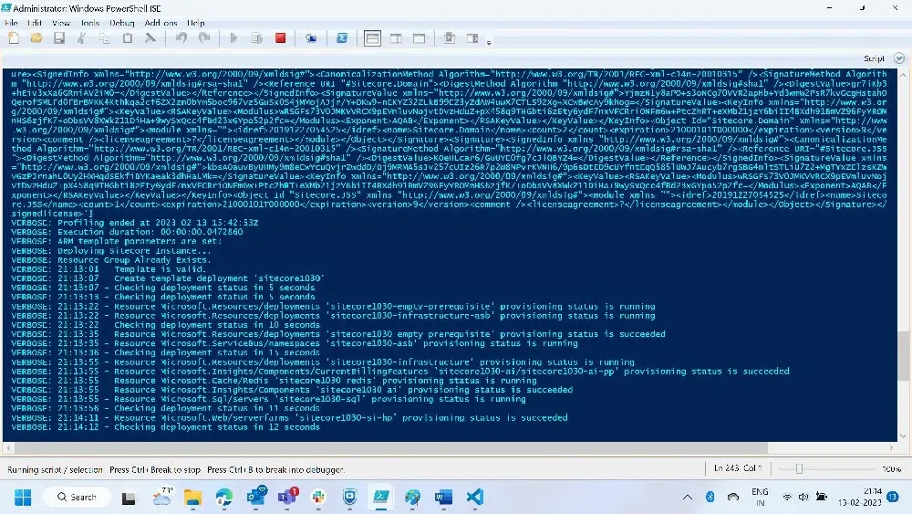912x514 pixels.
Task: Click the console scroll-up arrow
Action: (x=902, y=75)
